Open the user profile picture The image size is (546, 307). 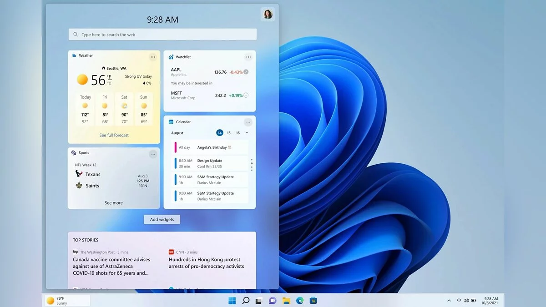point(268,15)
